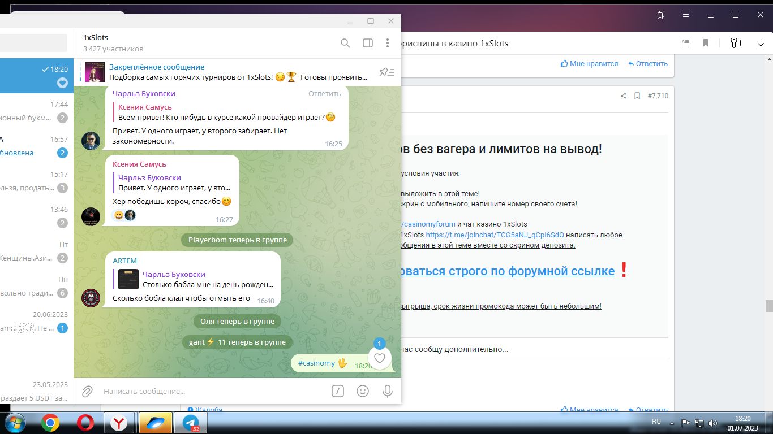Viewport: 773px width, 434px height.
Task: Open the three-dot menu in chat header
Action: pos(388,43)
